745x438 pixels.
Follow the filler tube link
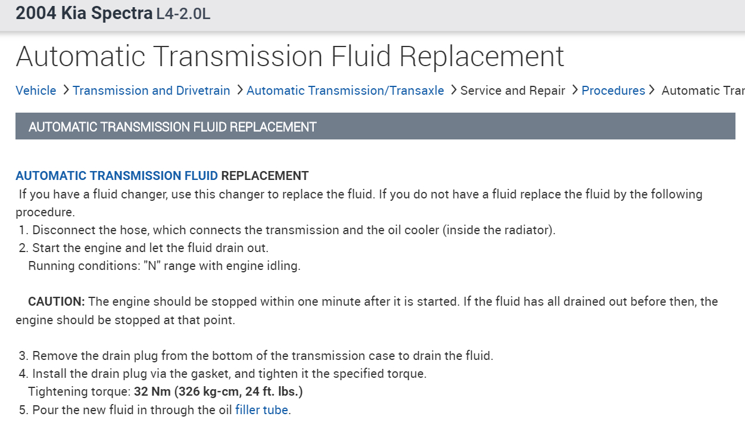click(x=261, y=410)
